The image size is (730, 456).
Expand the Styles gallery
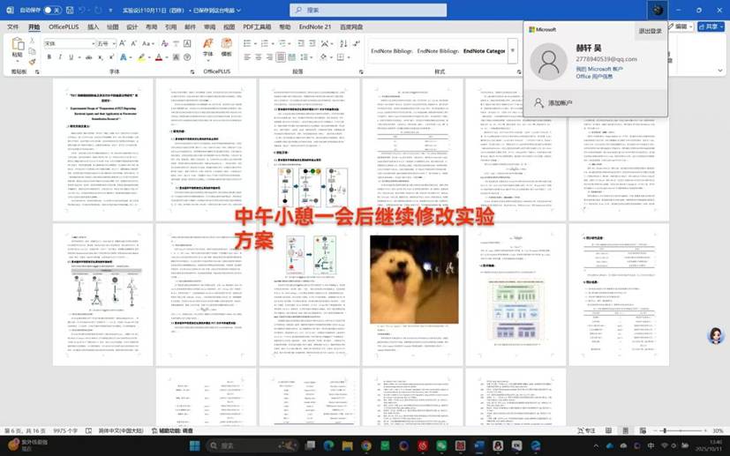tap(513, 51)
